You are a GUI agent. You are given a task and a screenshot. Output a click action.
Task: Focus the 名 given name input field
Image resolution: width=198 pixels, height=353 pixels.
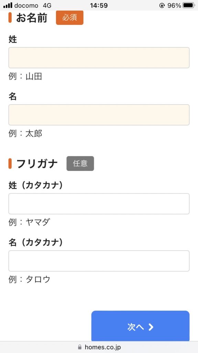[x=99, y=115]
